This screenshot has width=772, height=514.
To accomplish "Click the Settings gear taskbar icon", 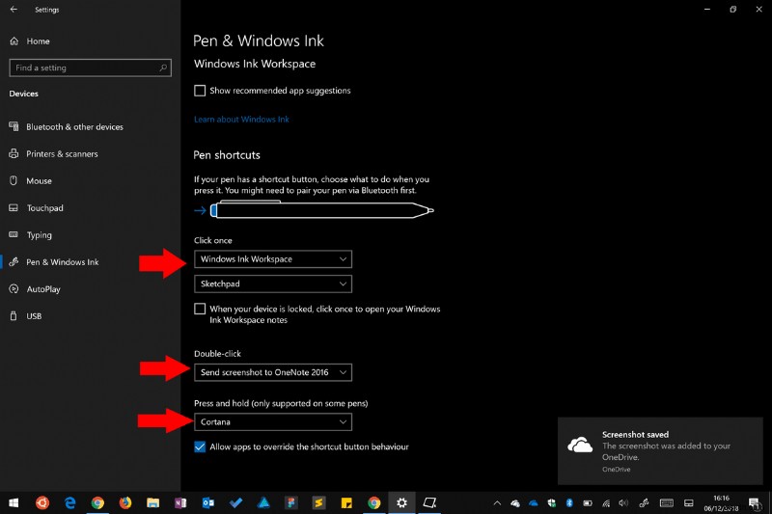I will (401, 502).
